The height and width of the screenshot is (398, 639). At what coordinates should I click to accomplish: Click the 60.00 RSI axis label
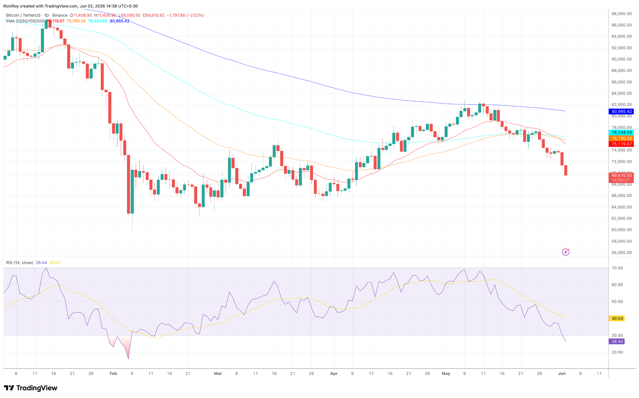click(x=617, y=285)
